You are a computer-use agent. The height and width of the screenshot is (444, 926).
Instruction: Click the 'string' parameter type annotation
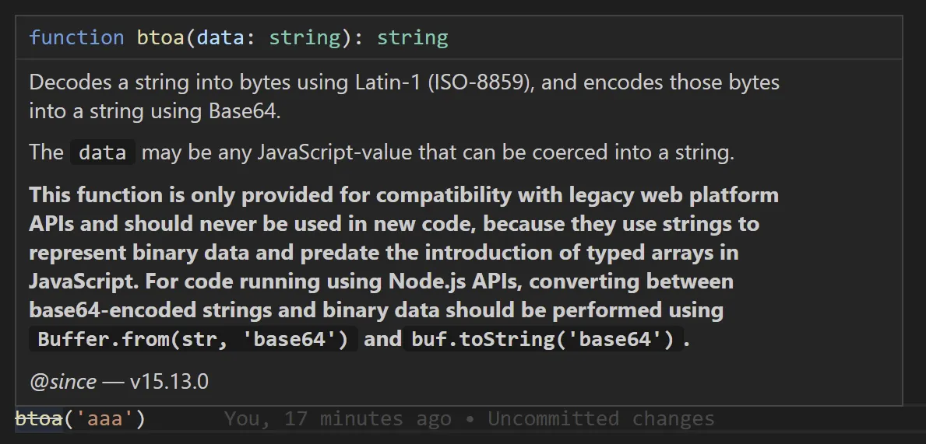pos(305,37)
